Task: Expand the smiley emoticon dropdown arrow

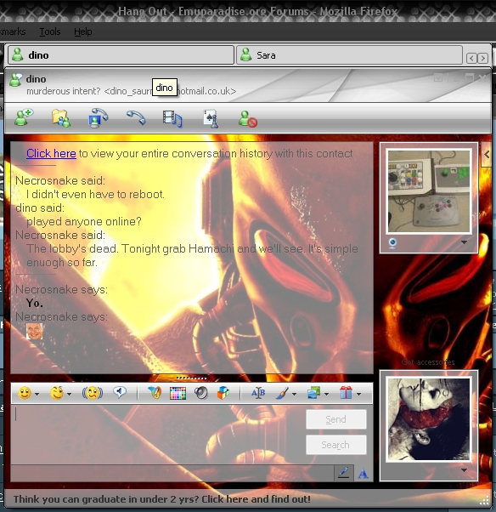Action: tap(37, 394)
